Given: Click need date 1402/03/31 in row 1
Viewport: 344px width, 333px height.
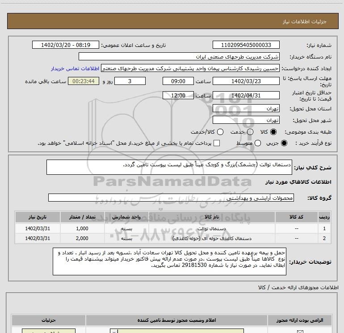Looking at the screenshot, I should 38,228.
